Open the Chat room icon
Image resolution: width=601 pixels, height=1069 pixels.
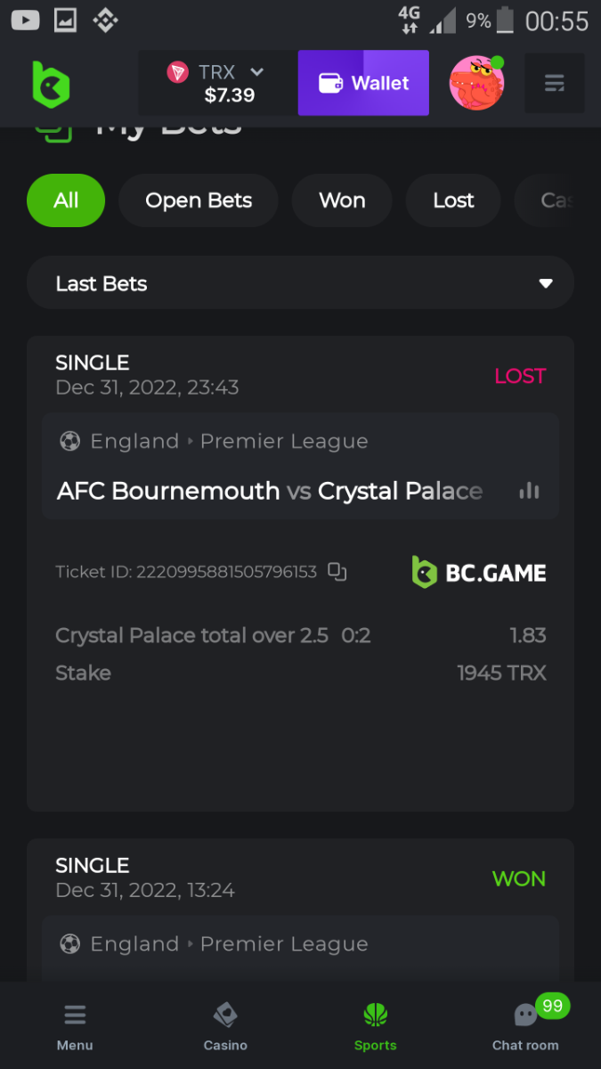(525, 1016)
